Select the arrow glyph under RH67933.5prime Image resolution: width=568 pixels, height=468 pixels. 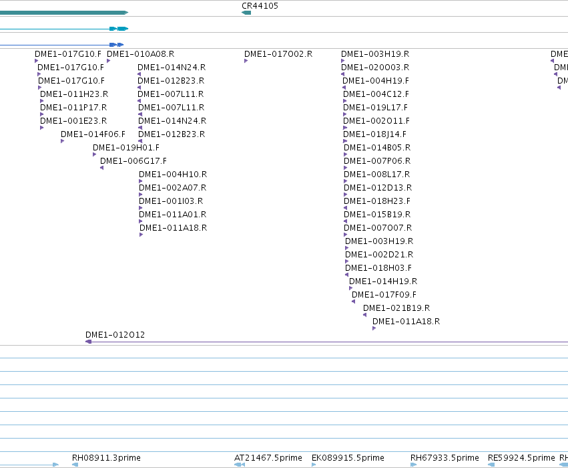point(413,465)
